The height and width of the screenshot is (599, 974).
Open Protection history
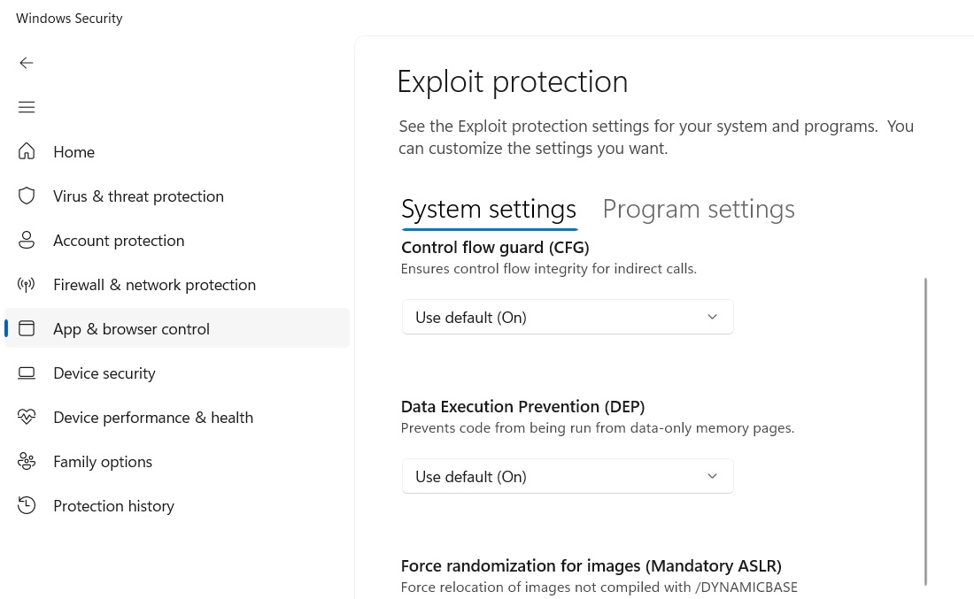click(x=113, y=505)
